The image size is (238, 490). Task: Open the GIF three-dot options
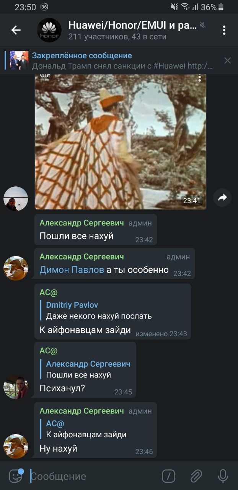199,78
